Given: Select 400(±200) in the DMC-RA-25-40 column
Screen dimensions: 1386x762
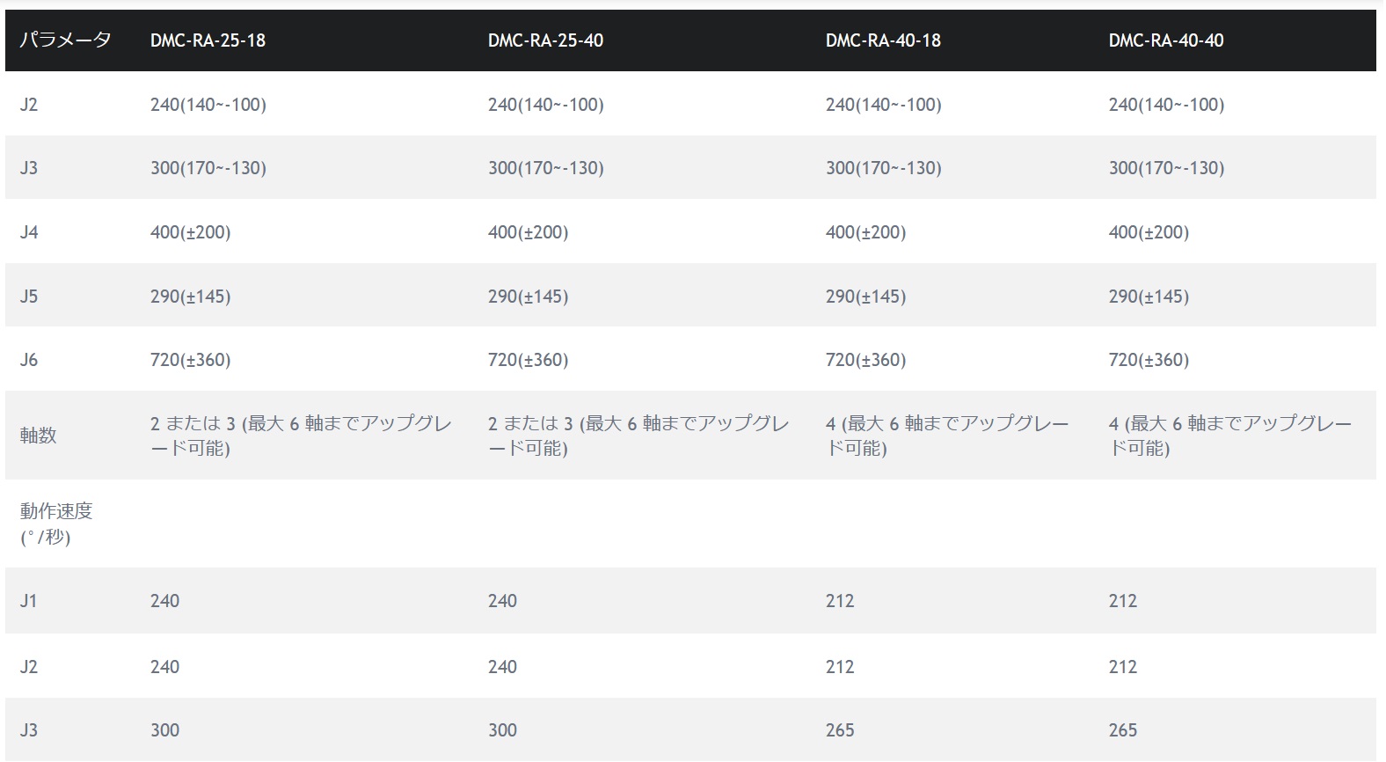Looking at the screenshot, I should [x=528, y=232].
